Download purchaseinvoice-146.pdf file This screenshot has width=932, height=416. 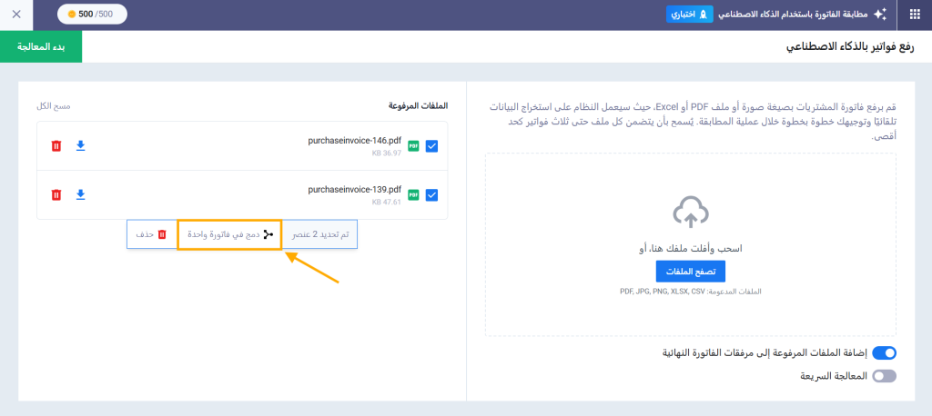click(x=80, y=145)
